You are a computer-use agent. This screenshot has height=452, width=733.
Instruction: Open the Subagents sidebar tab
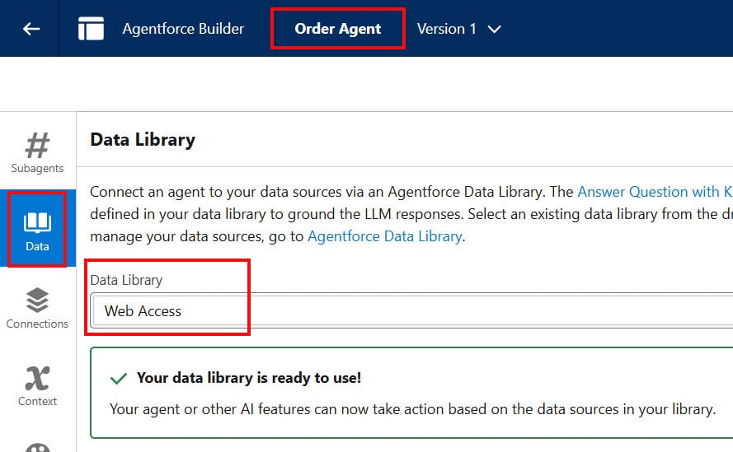[x=37, y=152]
